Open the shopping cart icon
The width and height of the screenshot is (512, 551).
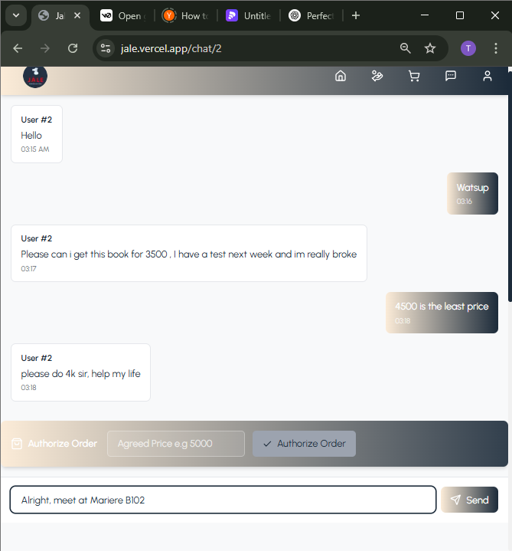point(414,76)
